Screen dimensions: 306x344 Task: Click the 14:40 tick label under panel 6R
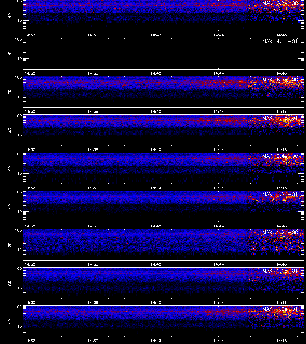156,226
